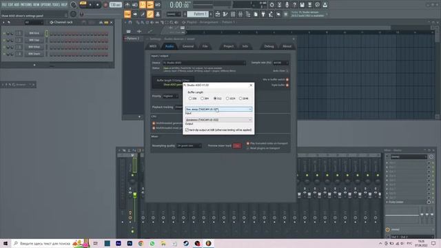Image resolution: width=441 pixels, height=248 pixels.
Task: Open mixer Out 1 - Out 2 output dropdown
Action: coord(411,237)
